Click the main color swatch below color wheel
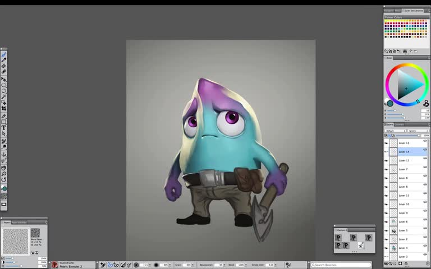 (x=390, y=103)
